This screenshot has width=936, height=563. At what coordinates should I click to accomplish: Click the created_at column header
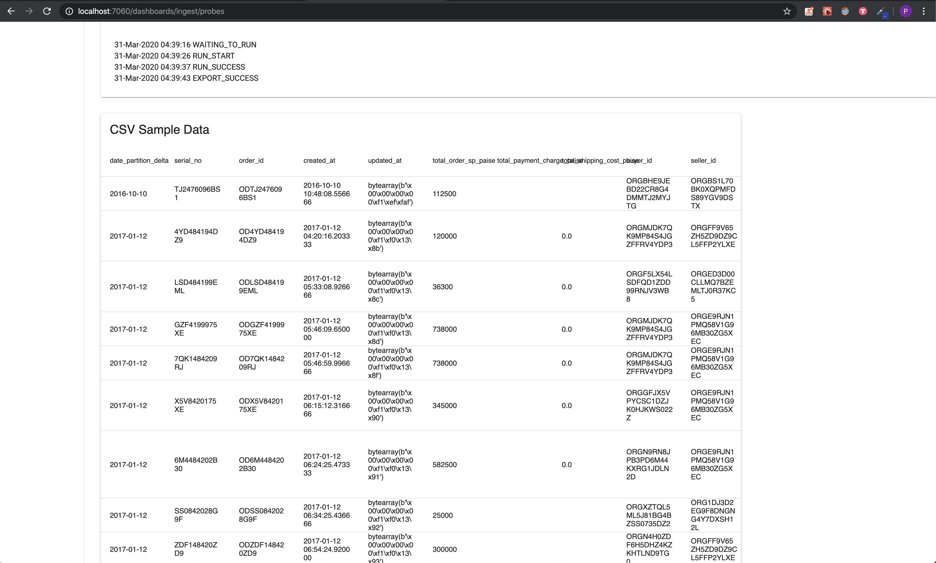click(319, 161)
